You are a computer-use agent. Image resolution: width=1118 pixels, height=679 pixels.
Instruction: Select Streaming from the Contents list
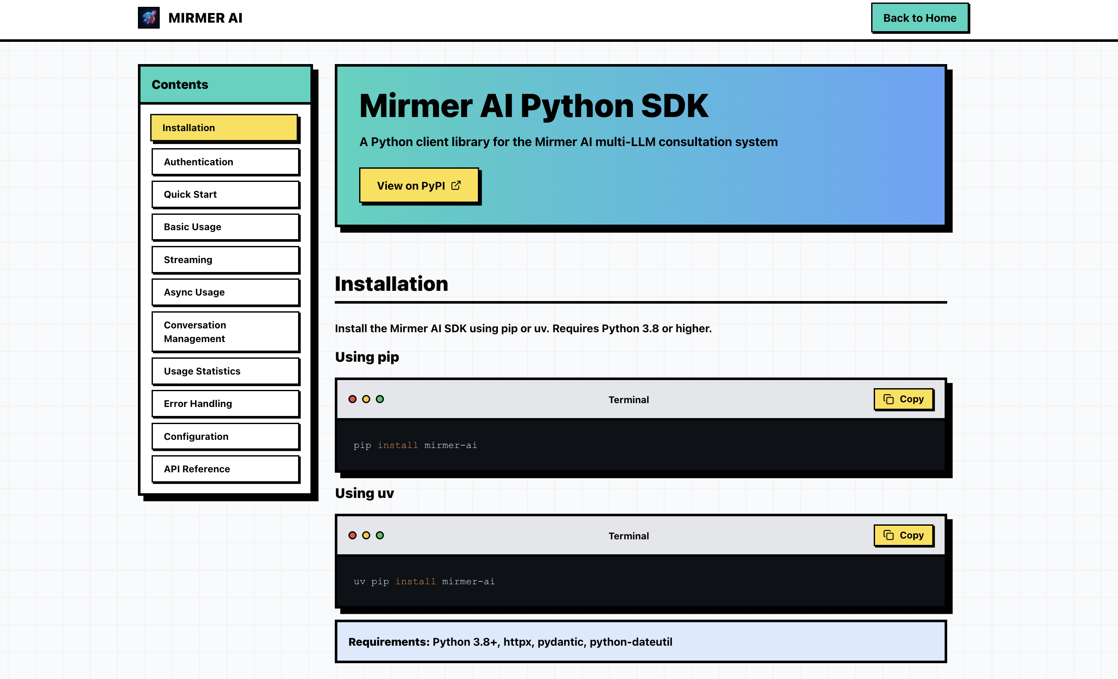(x=225, y=260)
